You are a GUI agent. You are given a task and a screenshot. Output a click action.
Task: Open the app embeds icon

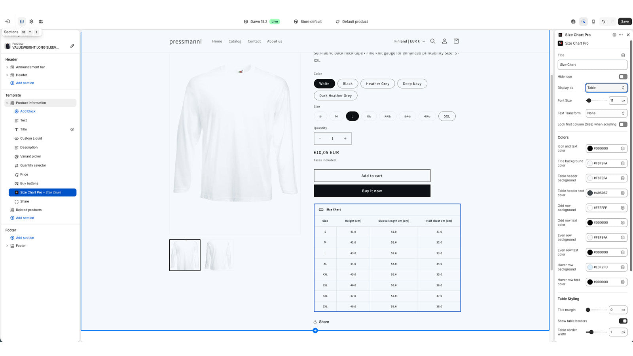pos(41,21)
